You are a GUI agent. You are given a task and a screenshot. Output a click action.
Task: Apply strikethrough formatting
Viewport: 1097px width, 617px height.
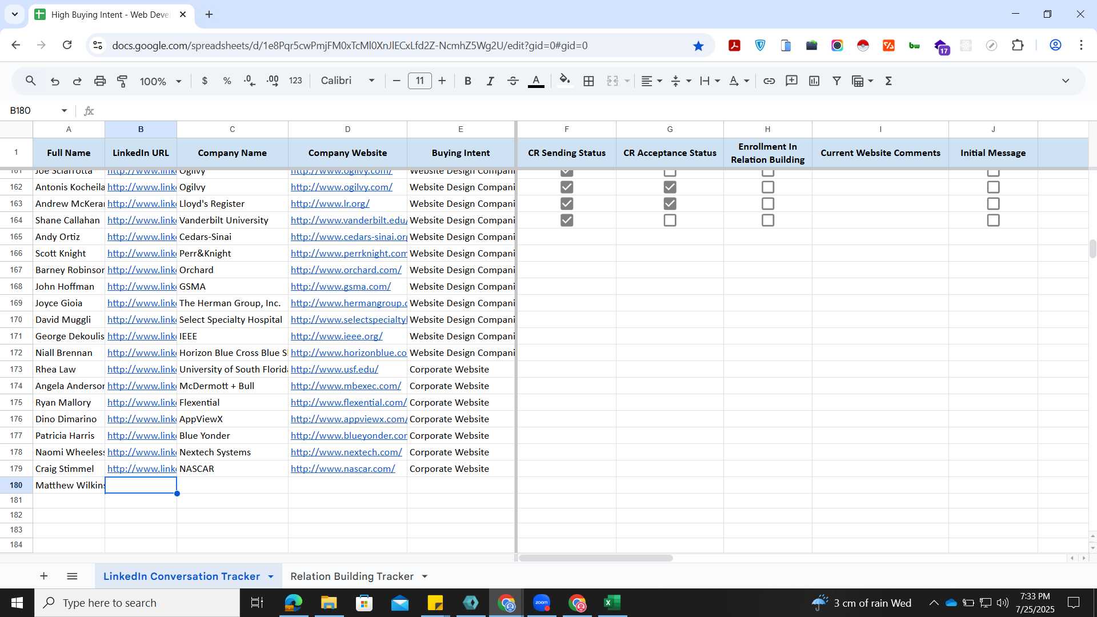[x=513, y=81]
